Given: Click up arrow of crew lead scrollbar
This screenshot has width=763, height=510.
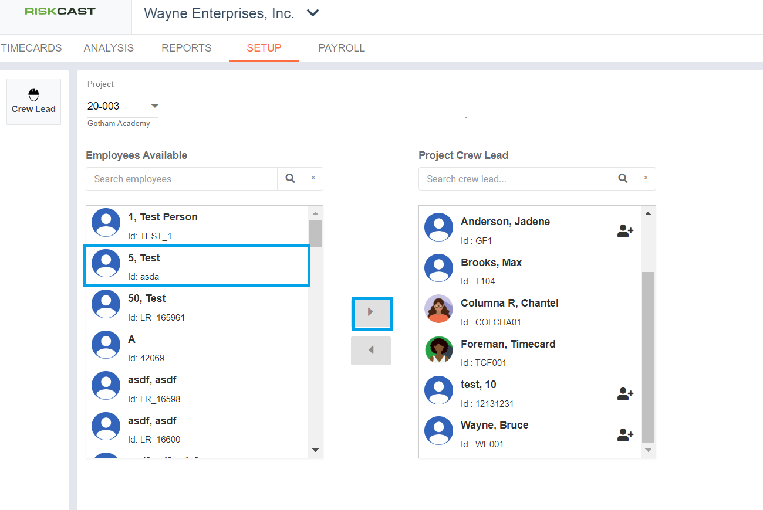Looking at the screenshot, I should pyautogui.click(x=648, y=213).
